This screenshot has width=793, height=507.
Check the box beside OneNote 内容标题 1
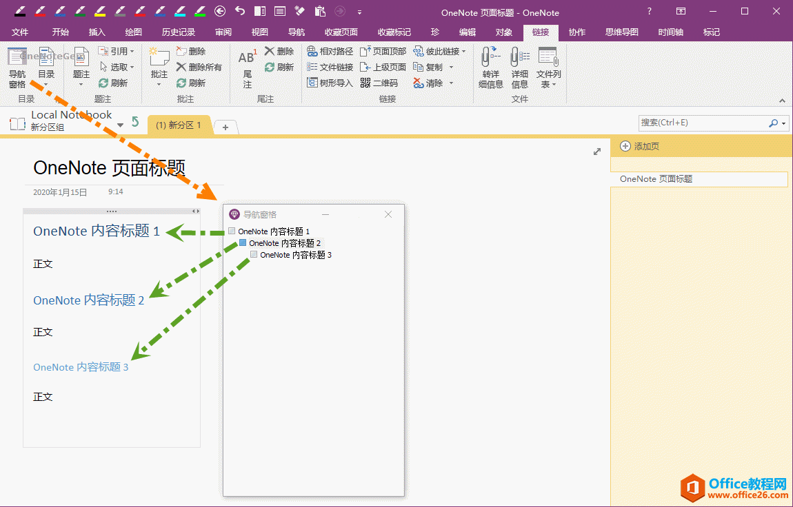(232, 231)
